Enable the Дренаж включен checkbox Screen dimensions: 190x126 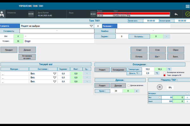point(128,85)
